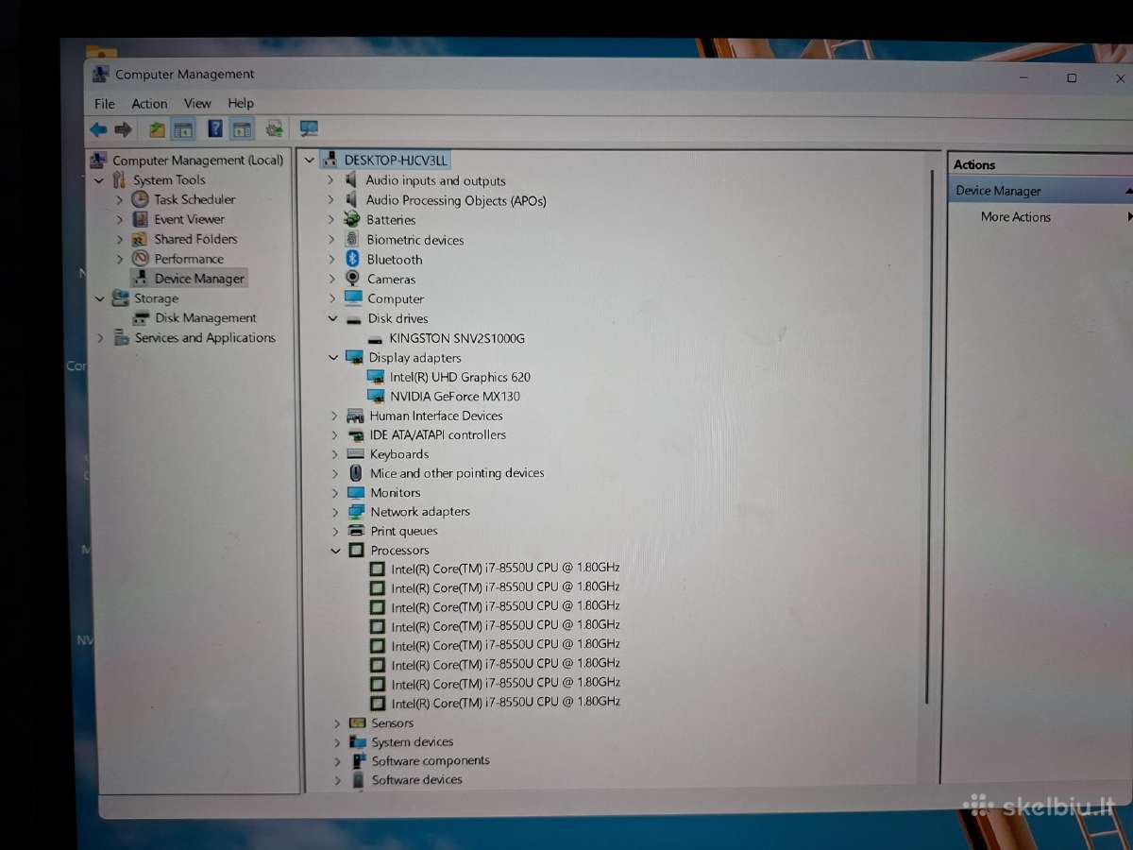Viewport: 1133px width, 850px height.
Task: Click the Biometric devices fingerprint icon
Action: [352, 239]
